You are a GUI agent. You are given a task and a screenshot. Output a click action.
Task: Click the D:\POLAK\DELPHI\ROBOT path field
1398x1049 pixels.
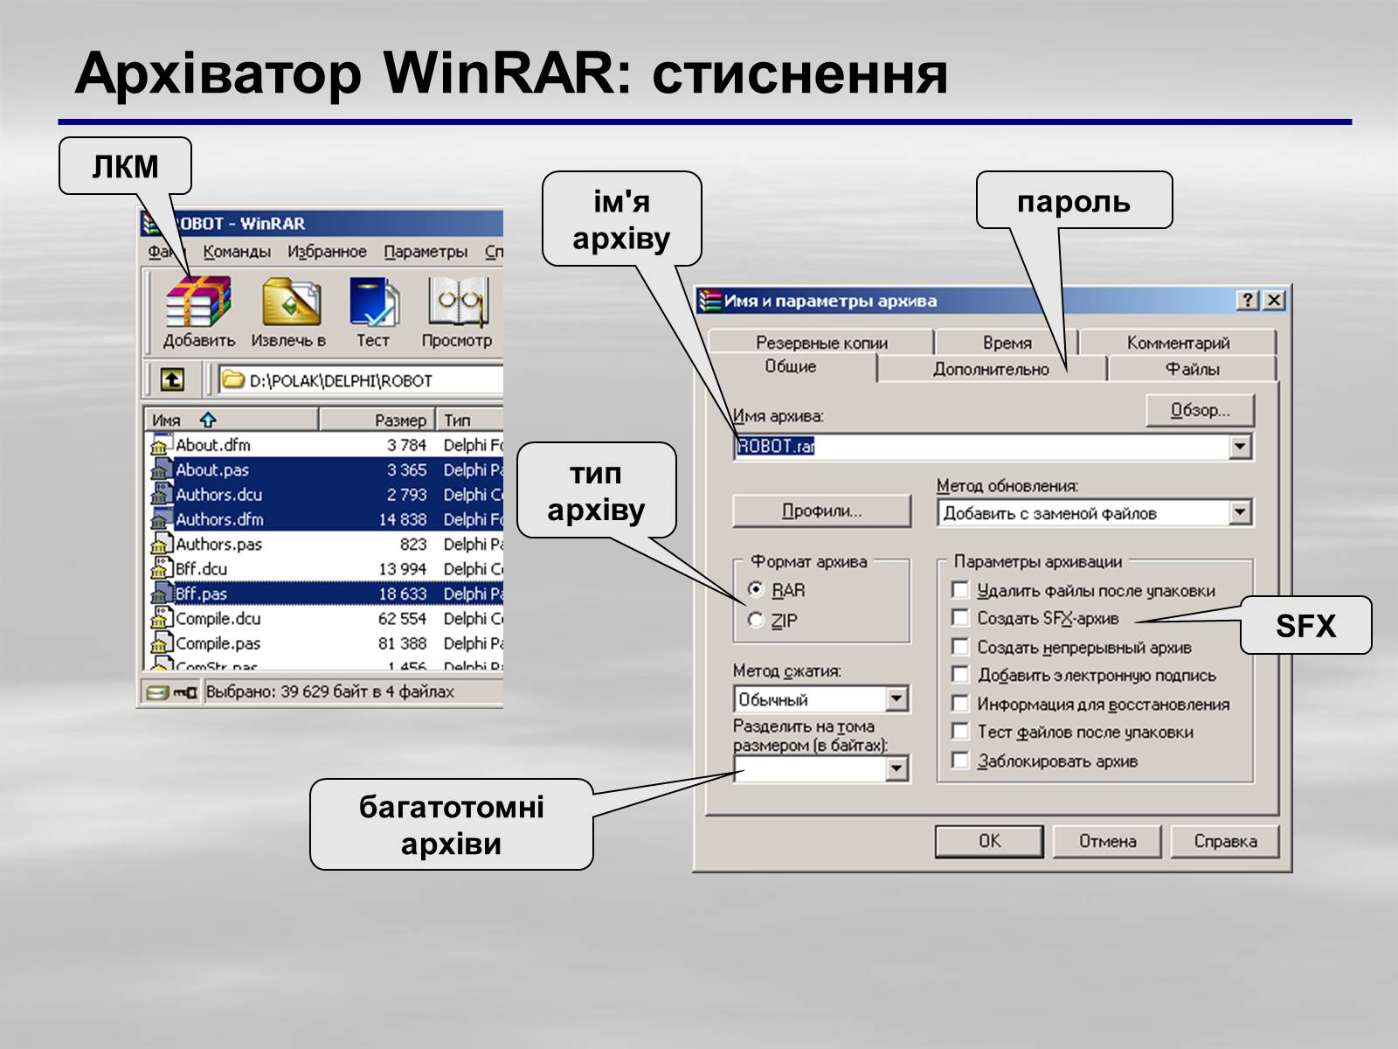[x=361, y=380]
